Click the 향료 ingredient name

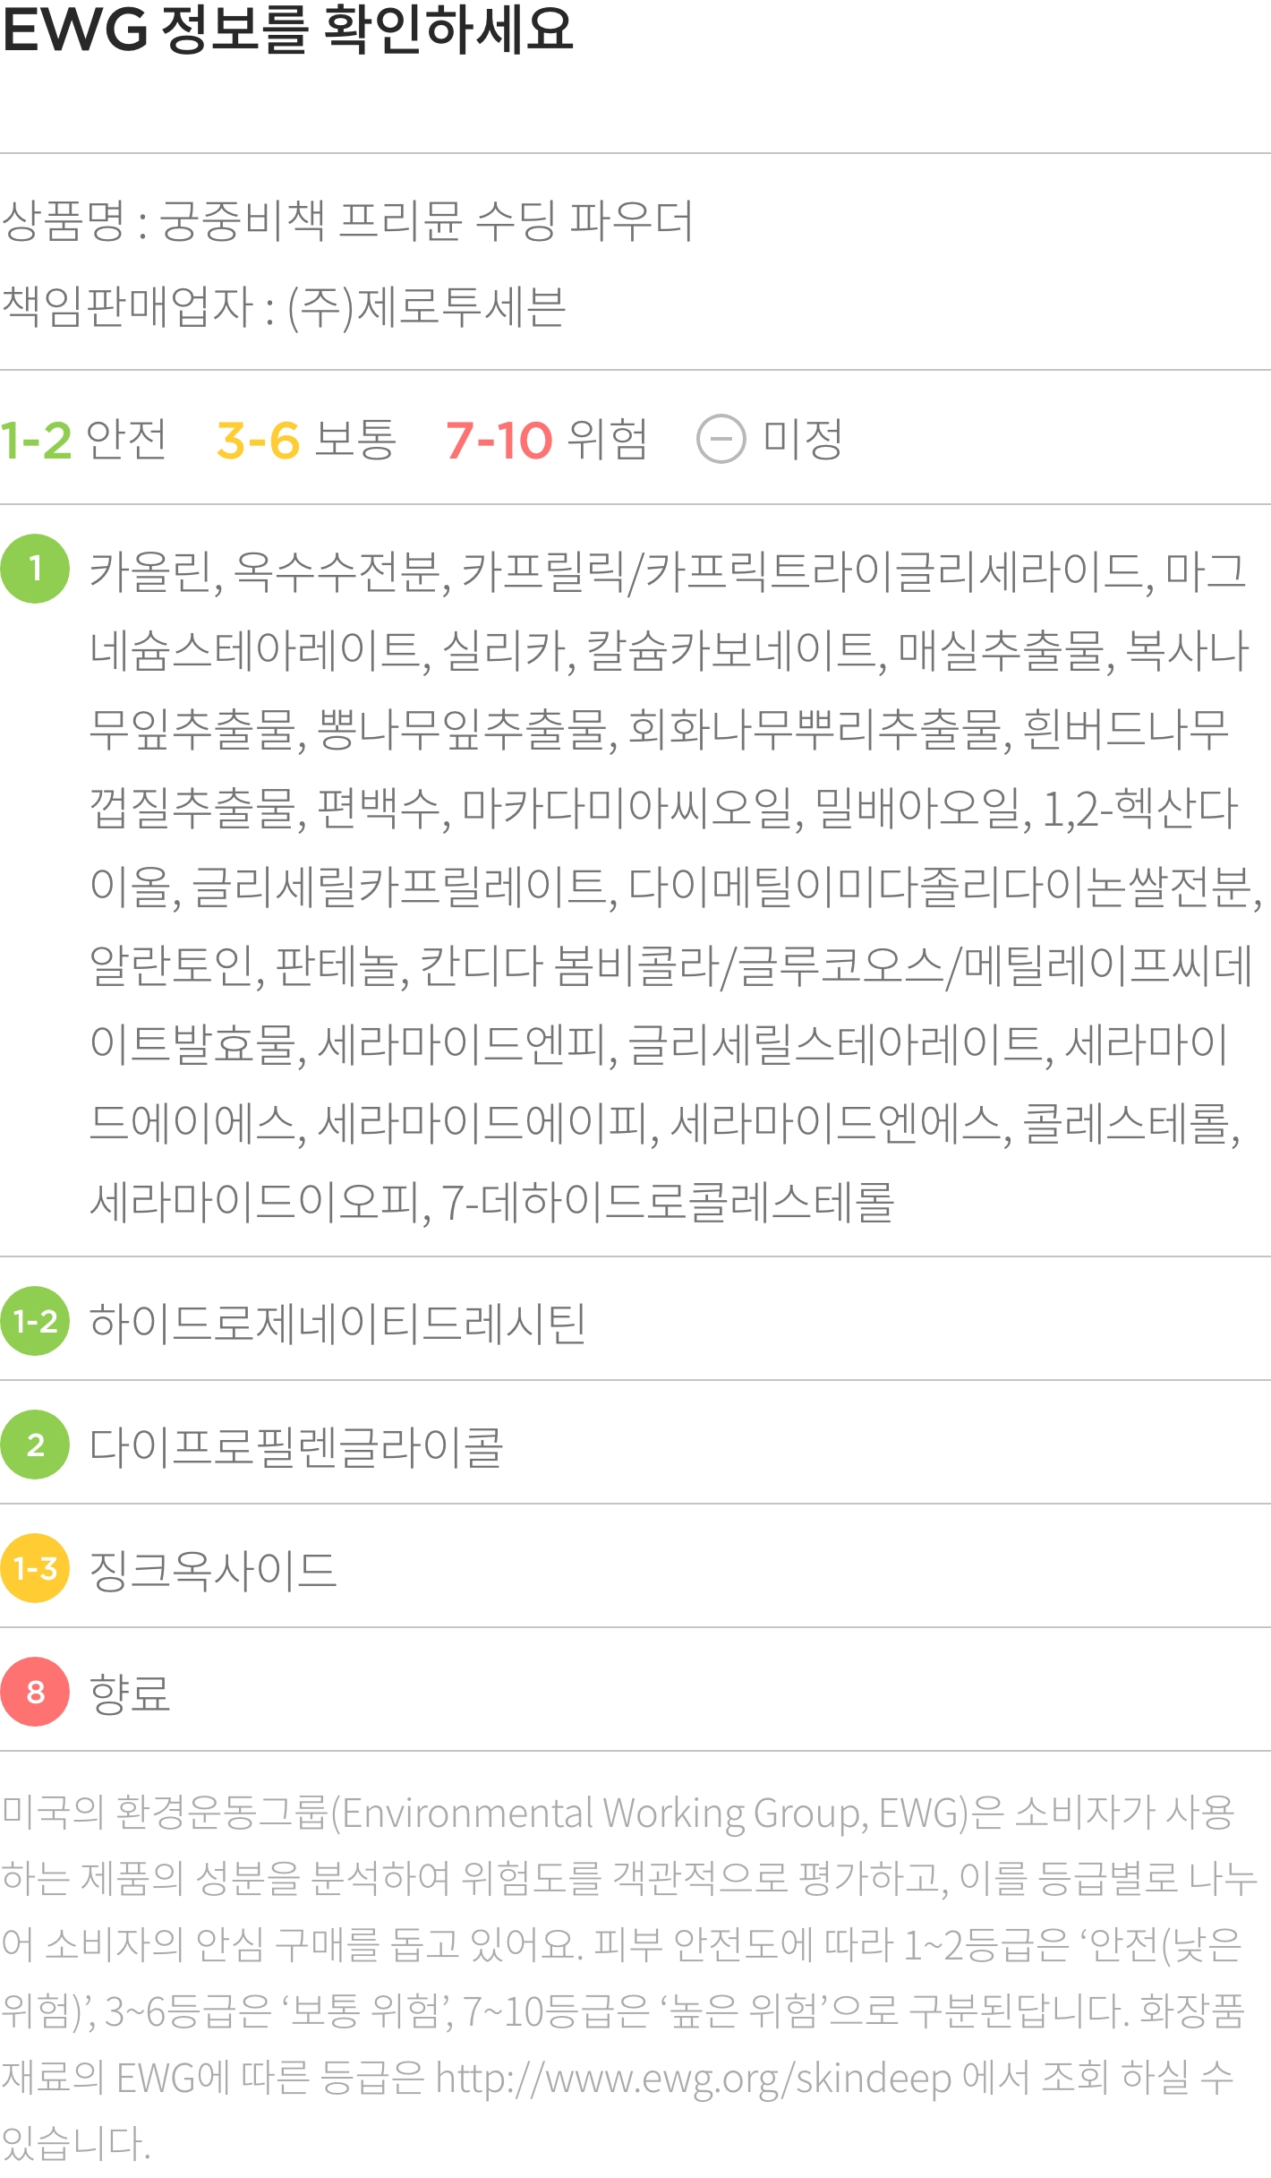click(x=130, y=1693)
